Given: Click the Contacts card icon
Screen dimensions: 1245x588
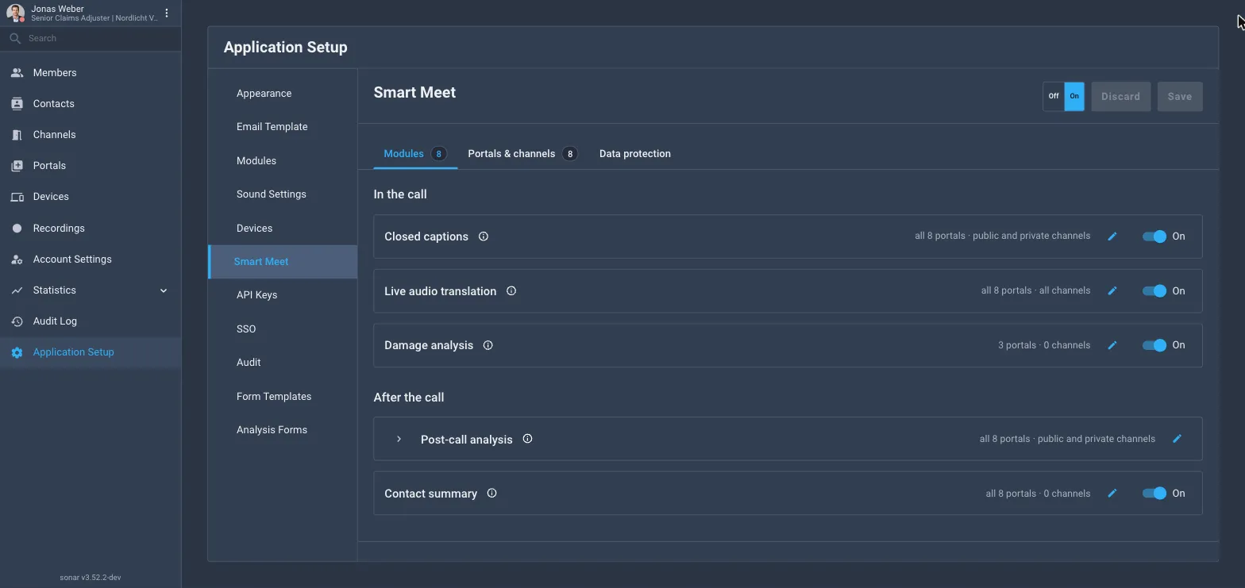Looking at the screenshot, I should [17, 104].
